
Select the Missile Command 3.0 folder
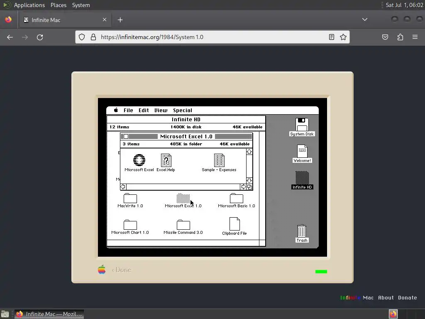point(183,225)
